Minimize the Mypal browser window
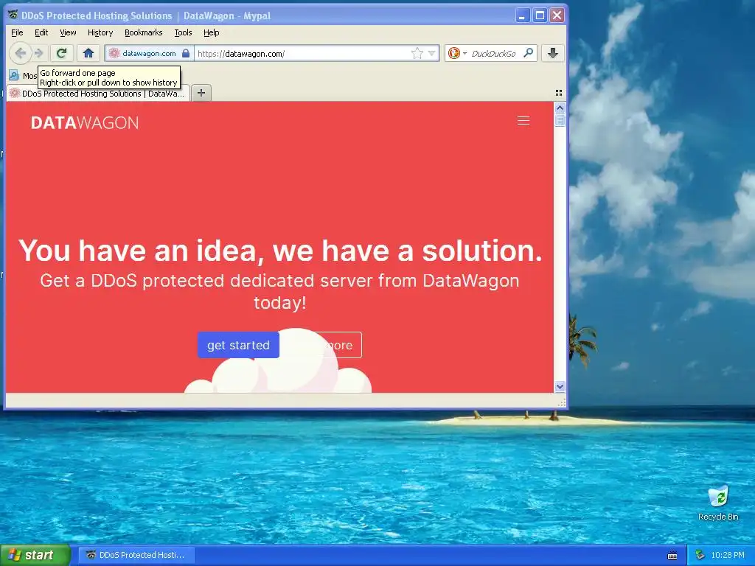 (x=523, y=15)
